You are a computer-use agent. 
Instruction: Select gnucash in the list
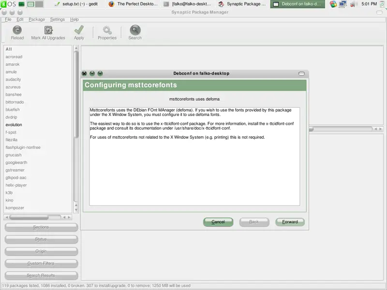click(x=38, y=155)
